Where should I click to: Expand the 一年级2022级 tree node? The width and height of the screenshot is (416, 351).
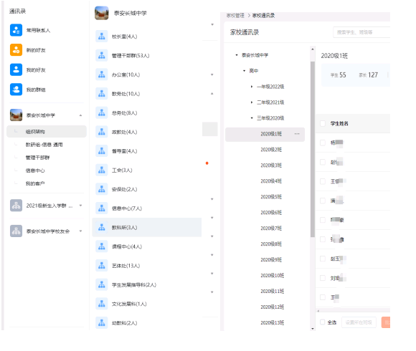(x=252, y=87)
